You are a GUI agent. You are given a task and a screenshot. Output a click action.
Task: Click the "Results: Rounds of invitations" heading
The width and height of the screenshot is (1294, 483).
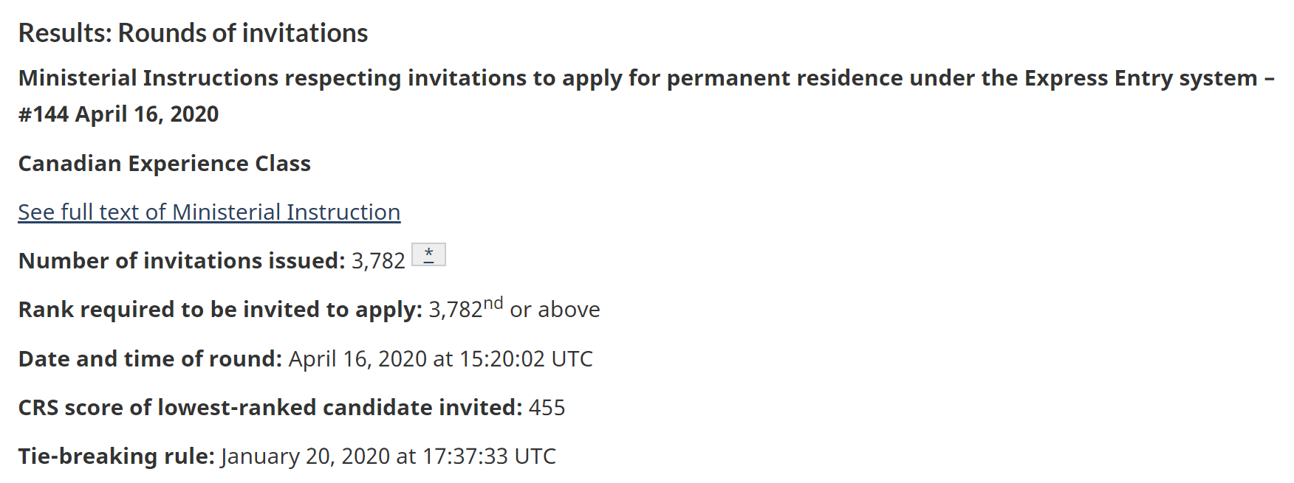click(x=193, y=33)
